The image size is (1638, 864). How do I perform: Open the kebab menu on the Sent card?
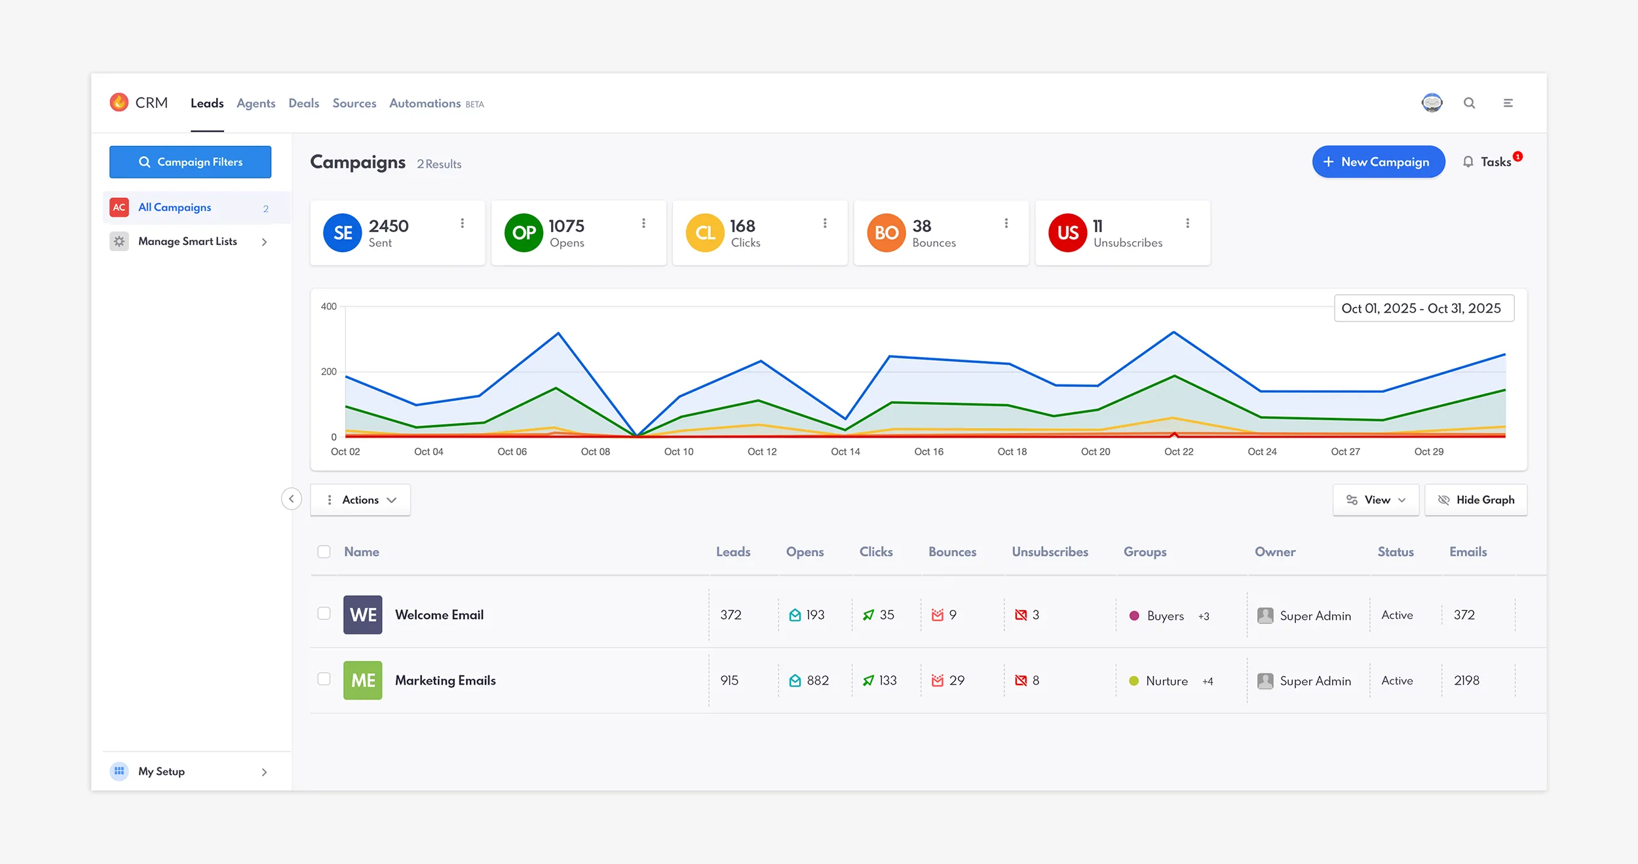click(463, 223)
